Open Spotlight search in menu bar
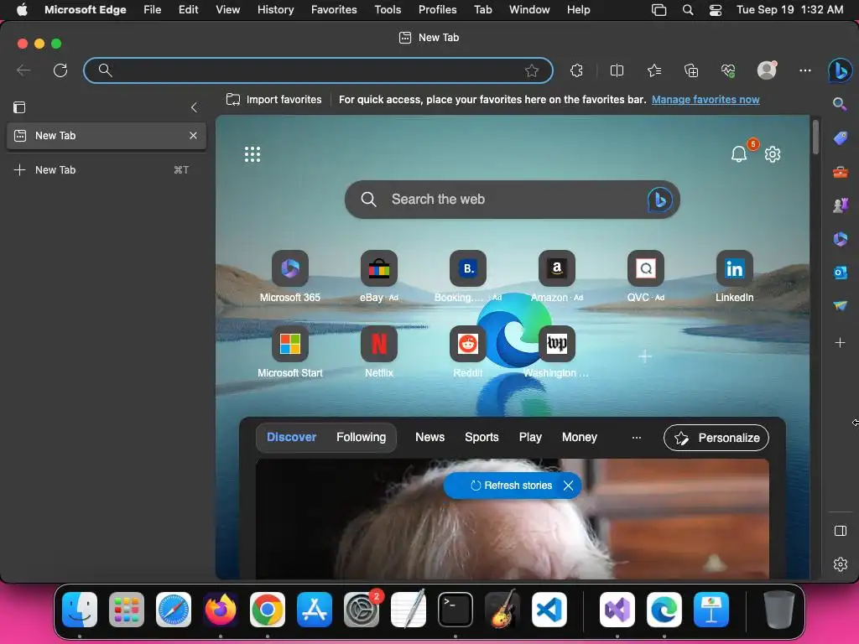This screenshot has height=644, width=859. coord(688,10)
